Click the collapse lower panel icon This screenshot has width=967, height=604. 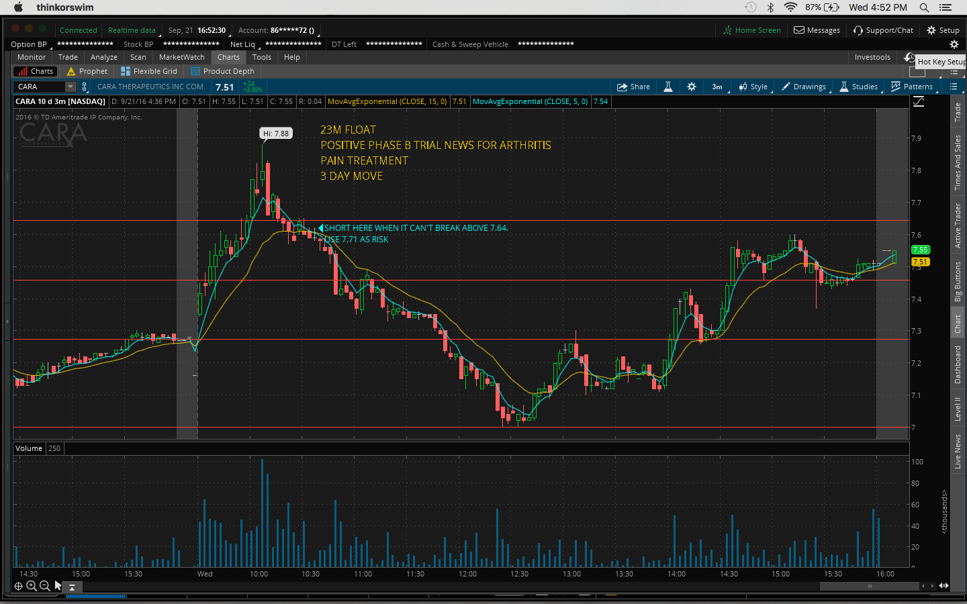pyautogui.click(x=72, y=587)
